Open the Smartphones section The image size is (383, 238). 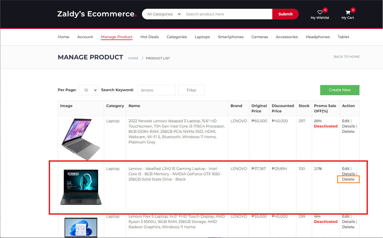[230, 37]
